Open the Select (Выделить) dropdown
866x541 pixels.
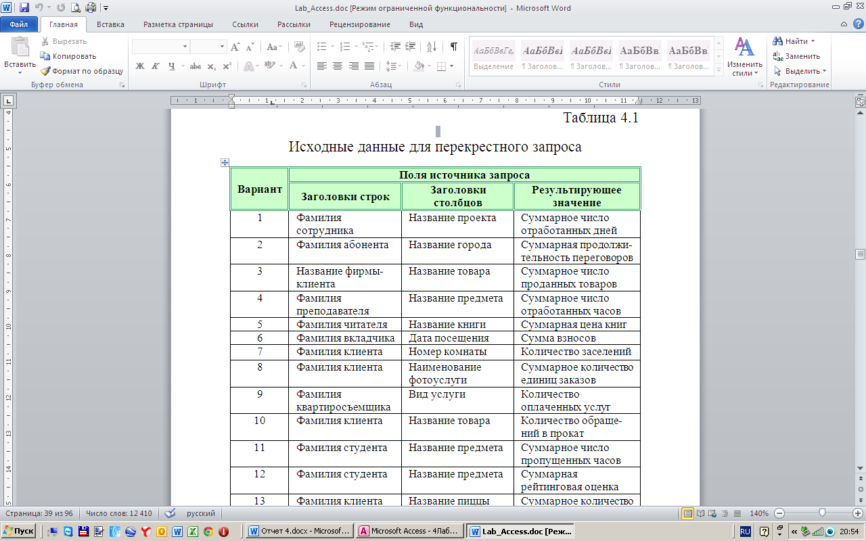point(800,71)
